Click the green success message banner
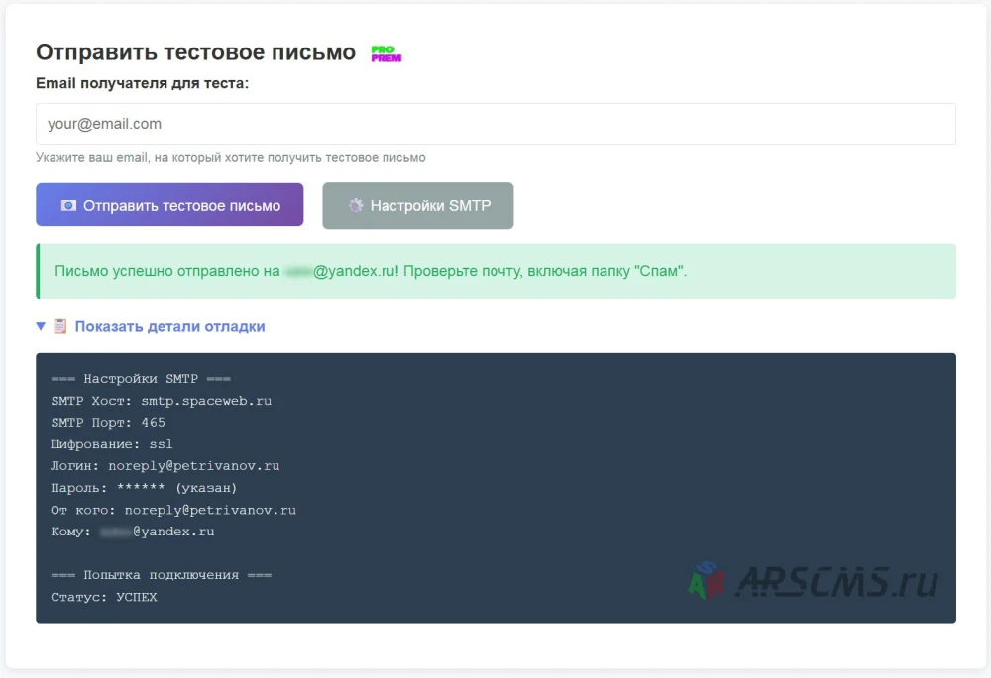This screenshot has height=678, width=991. [x=495, y=271]
